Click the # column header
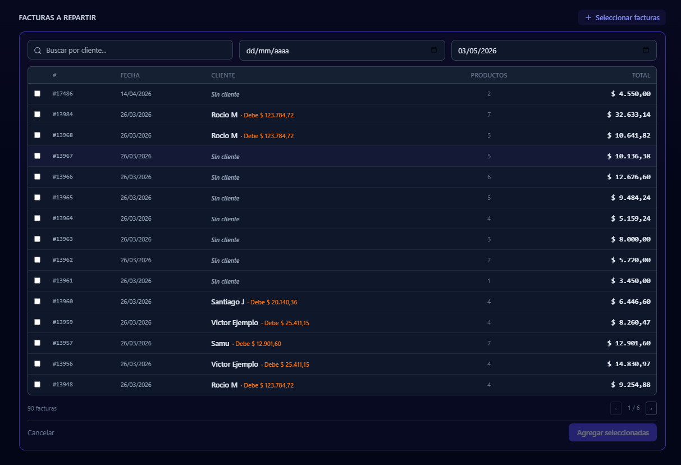The height and width of the screenshot is (465, 681). (x=54, y=75)
